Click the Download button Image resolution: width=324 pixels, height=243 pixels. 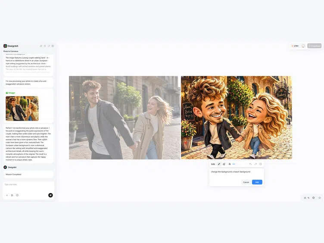click(314, 46)
